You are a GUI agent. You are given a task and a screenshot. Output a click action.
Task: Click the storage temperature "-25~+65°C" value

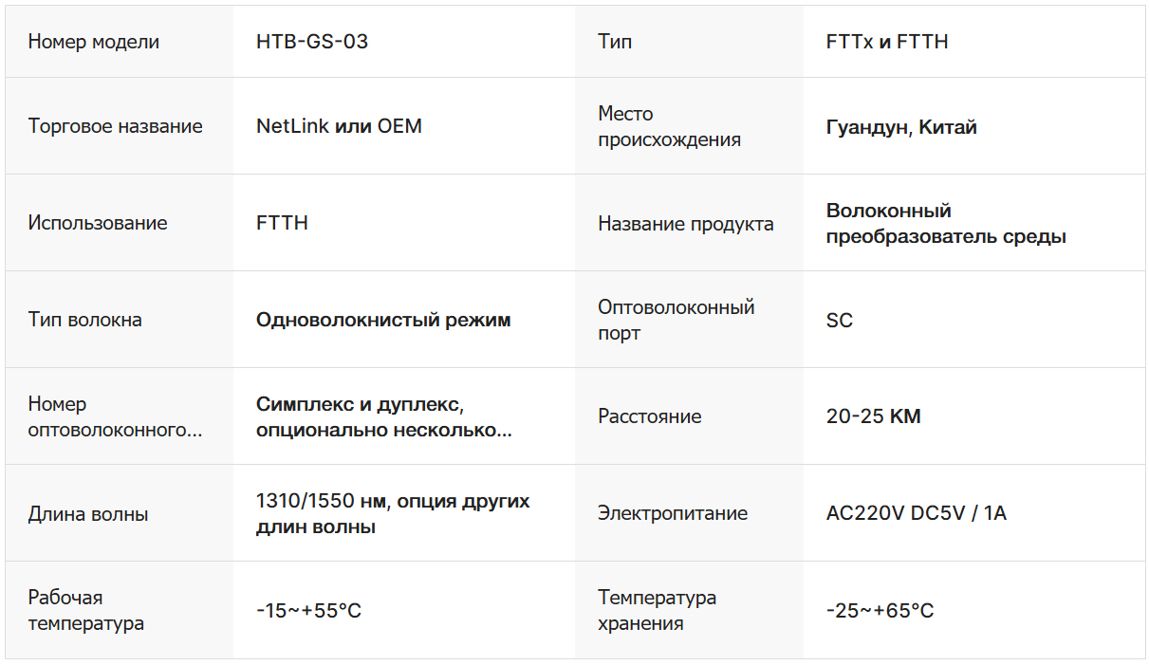pyautogui.click(x=880, y=610)
